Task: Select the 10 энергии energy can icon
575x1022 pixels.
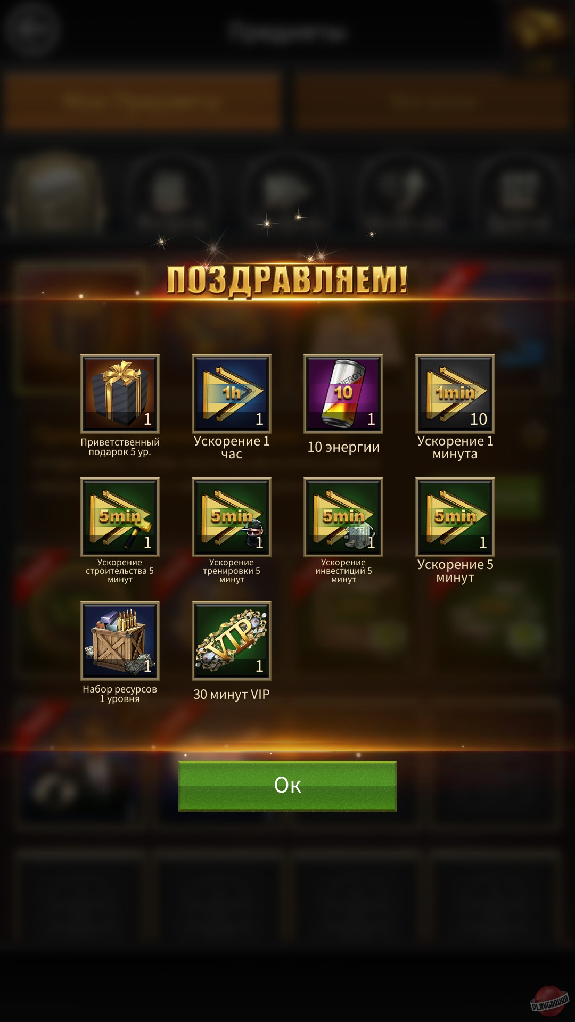Action: (343, 393)
